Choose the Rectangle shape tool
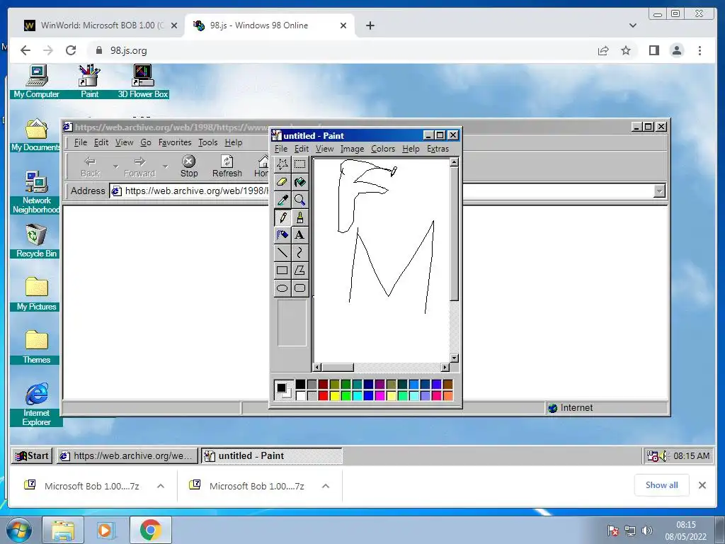The image size is (725, 544). coord(282,270)
